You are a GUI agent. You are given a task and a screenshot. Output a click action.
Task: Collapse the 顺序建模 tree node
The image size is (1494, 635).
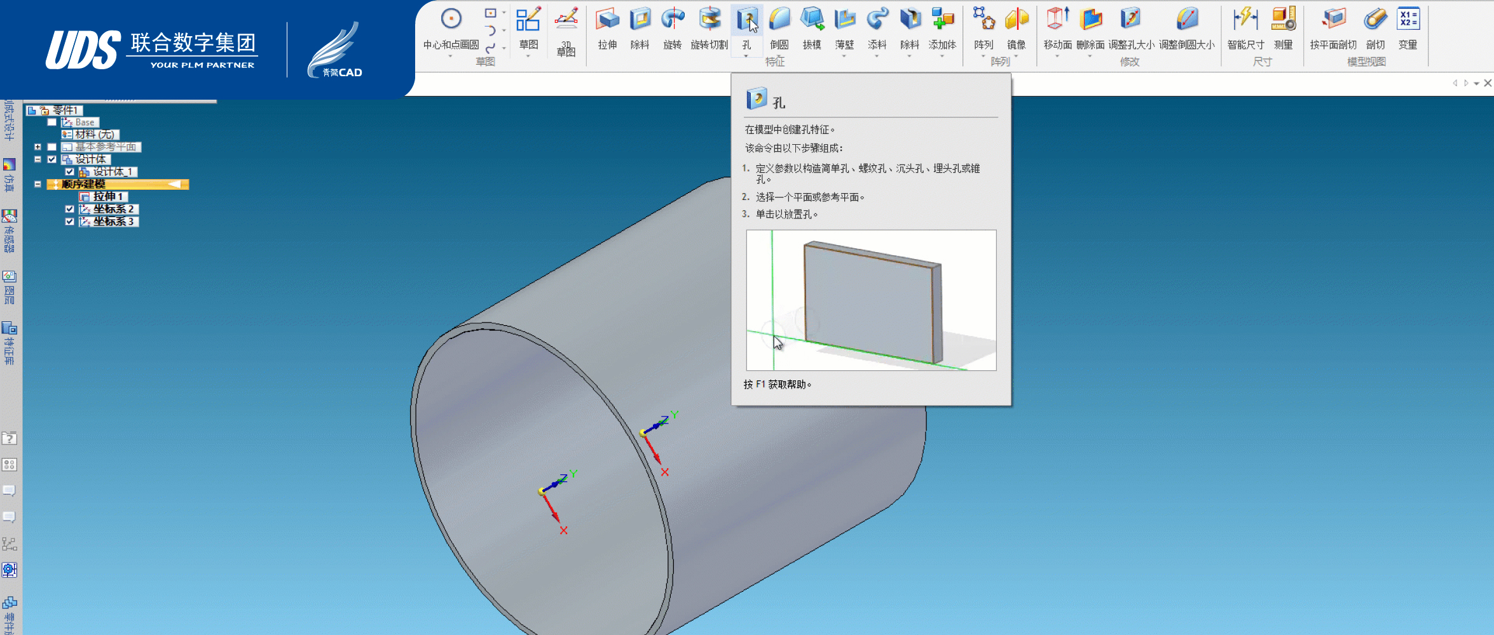point(38,184)
